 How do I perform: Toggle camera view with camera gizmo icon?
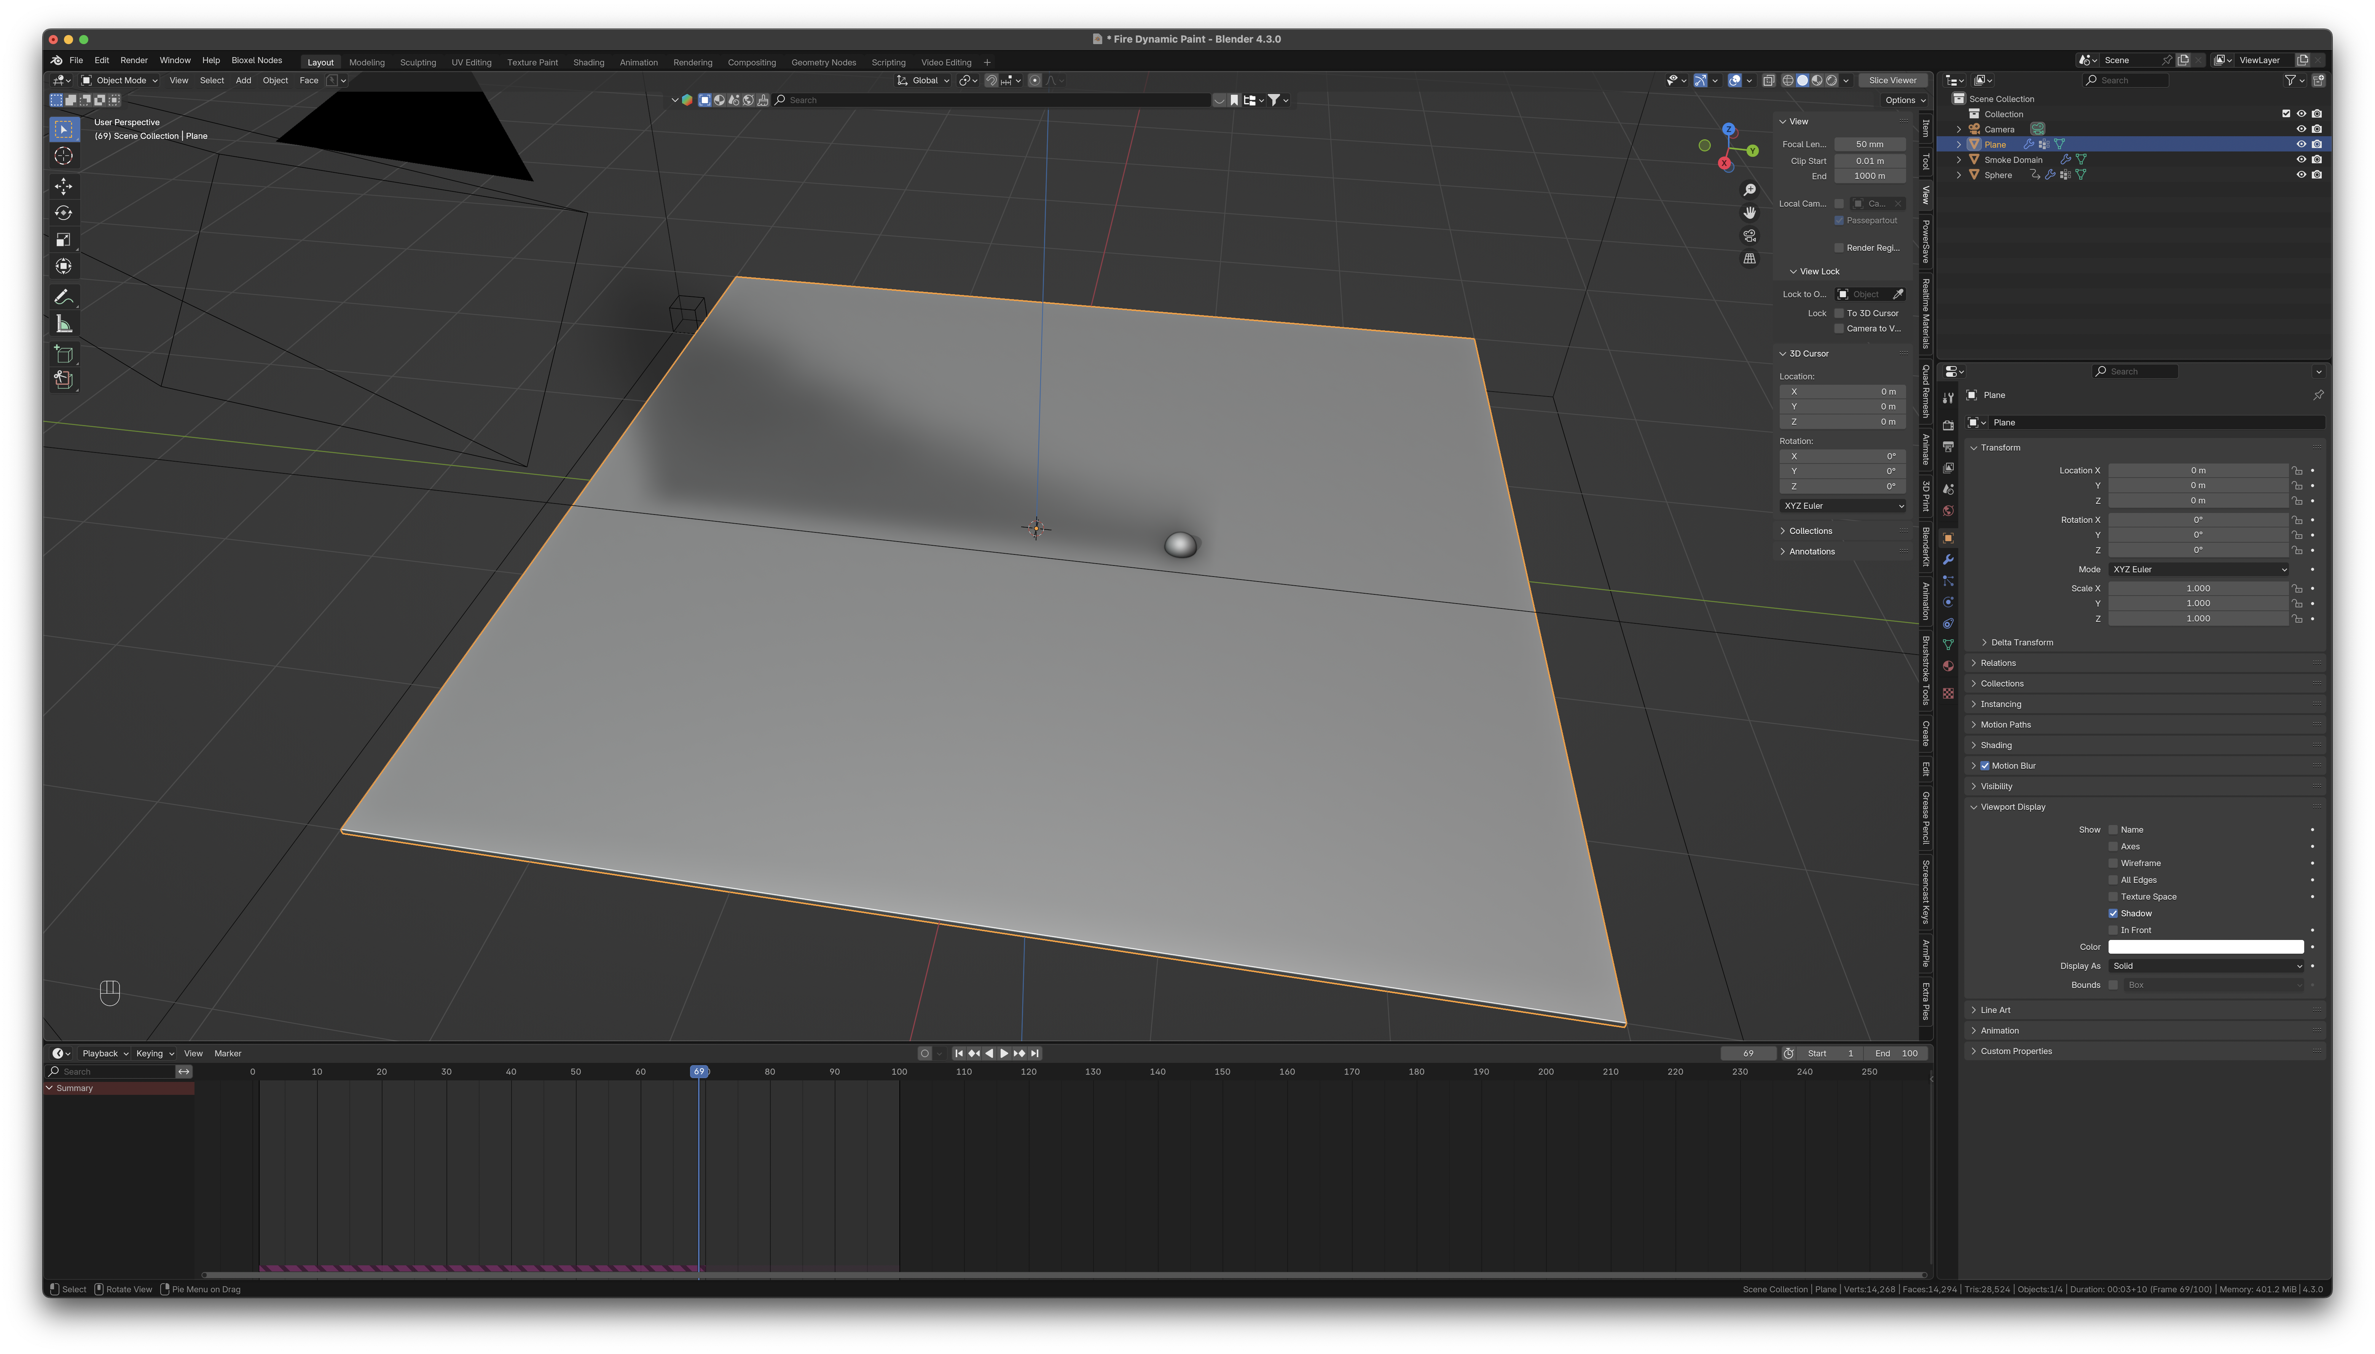[x=1749, y=235]
